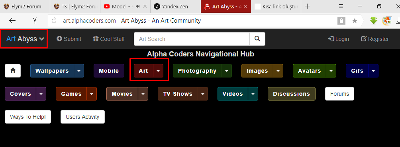The image size is (400, 147).
Task: Click the Yandex Y icon
Action: point(35,21)
